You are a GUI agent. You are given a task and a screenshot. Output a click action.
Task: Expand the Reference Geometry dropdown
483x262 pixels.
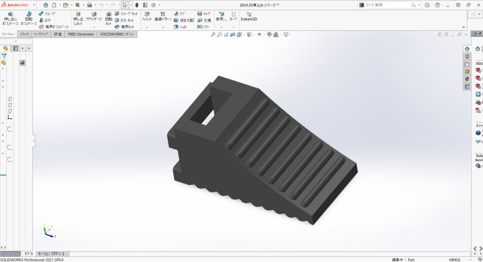221,27
